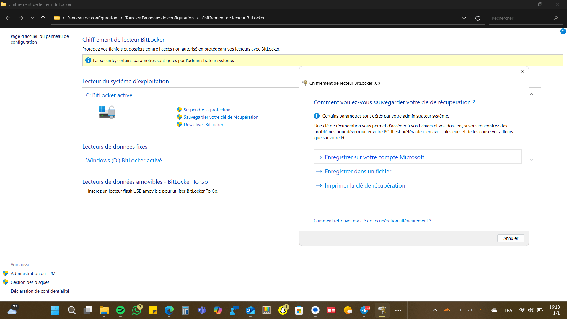Open the Windows Start menu
Image resolution: width=567 pixels, height=319 pixels.
pyautogui.click(x=55, y=310)
